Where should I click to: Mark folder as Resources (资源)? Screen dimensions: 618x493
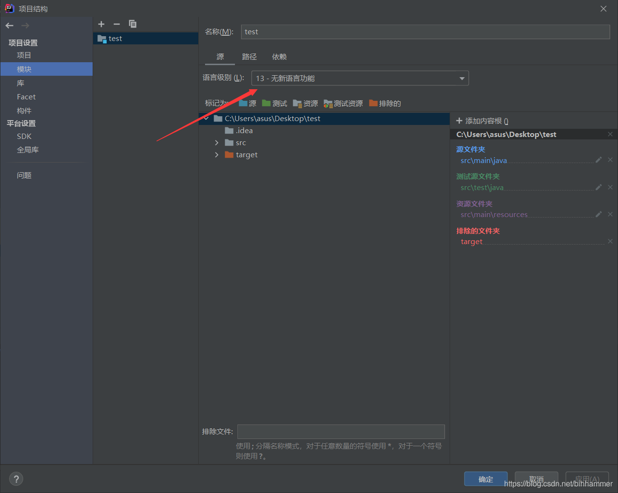tap(305, 103)
